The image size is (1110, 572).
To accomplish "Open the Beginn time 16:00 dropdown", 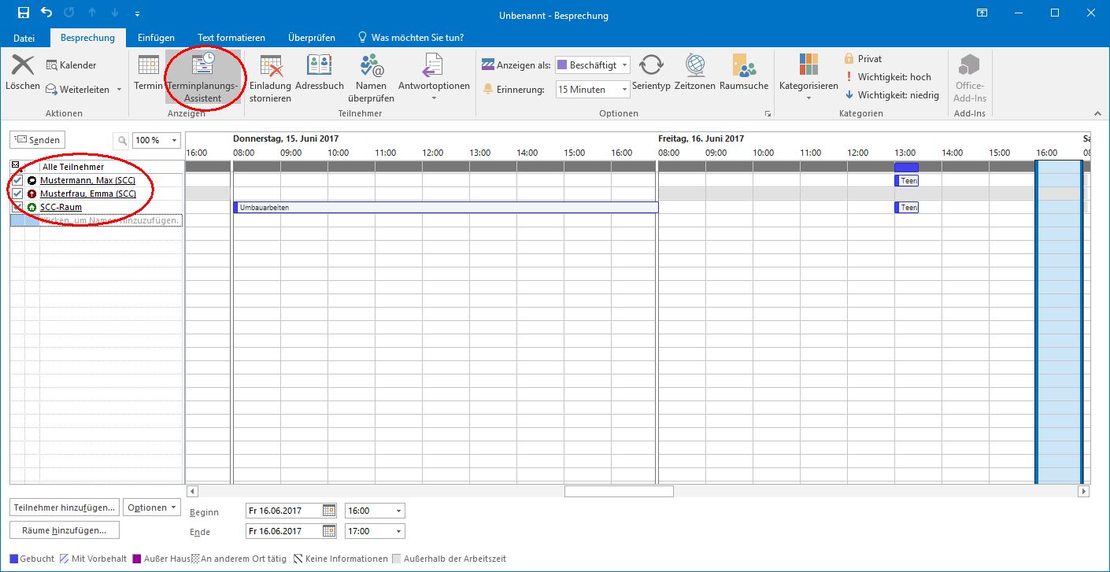I will (375, 511).
